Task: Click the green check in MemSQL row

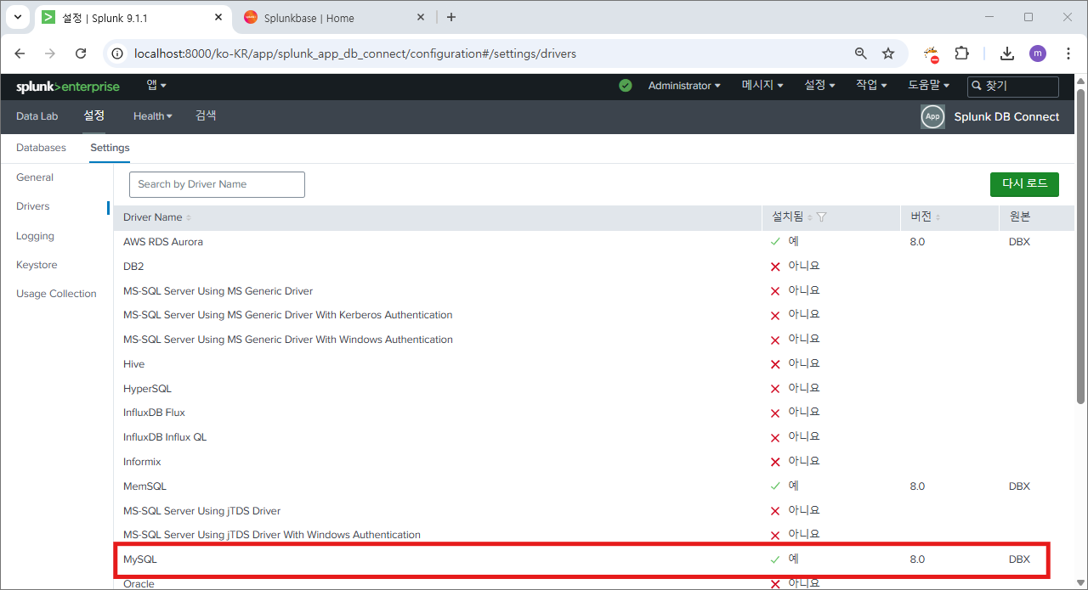Action: pos(775,486)
